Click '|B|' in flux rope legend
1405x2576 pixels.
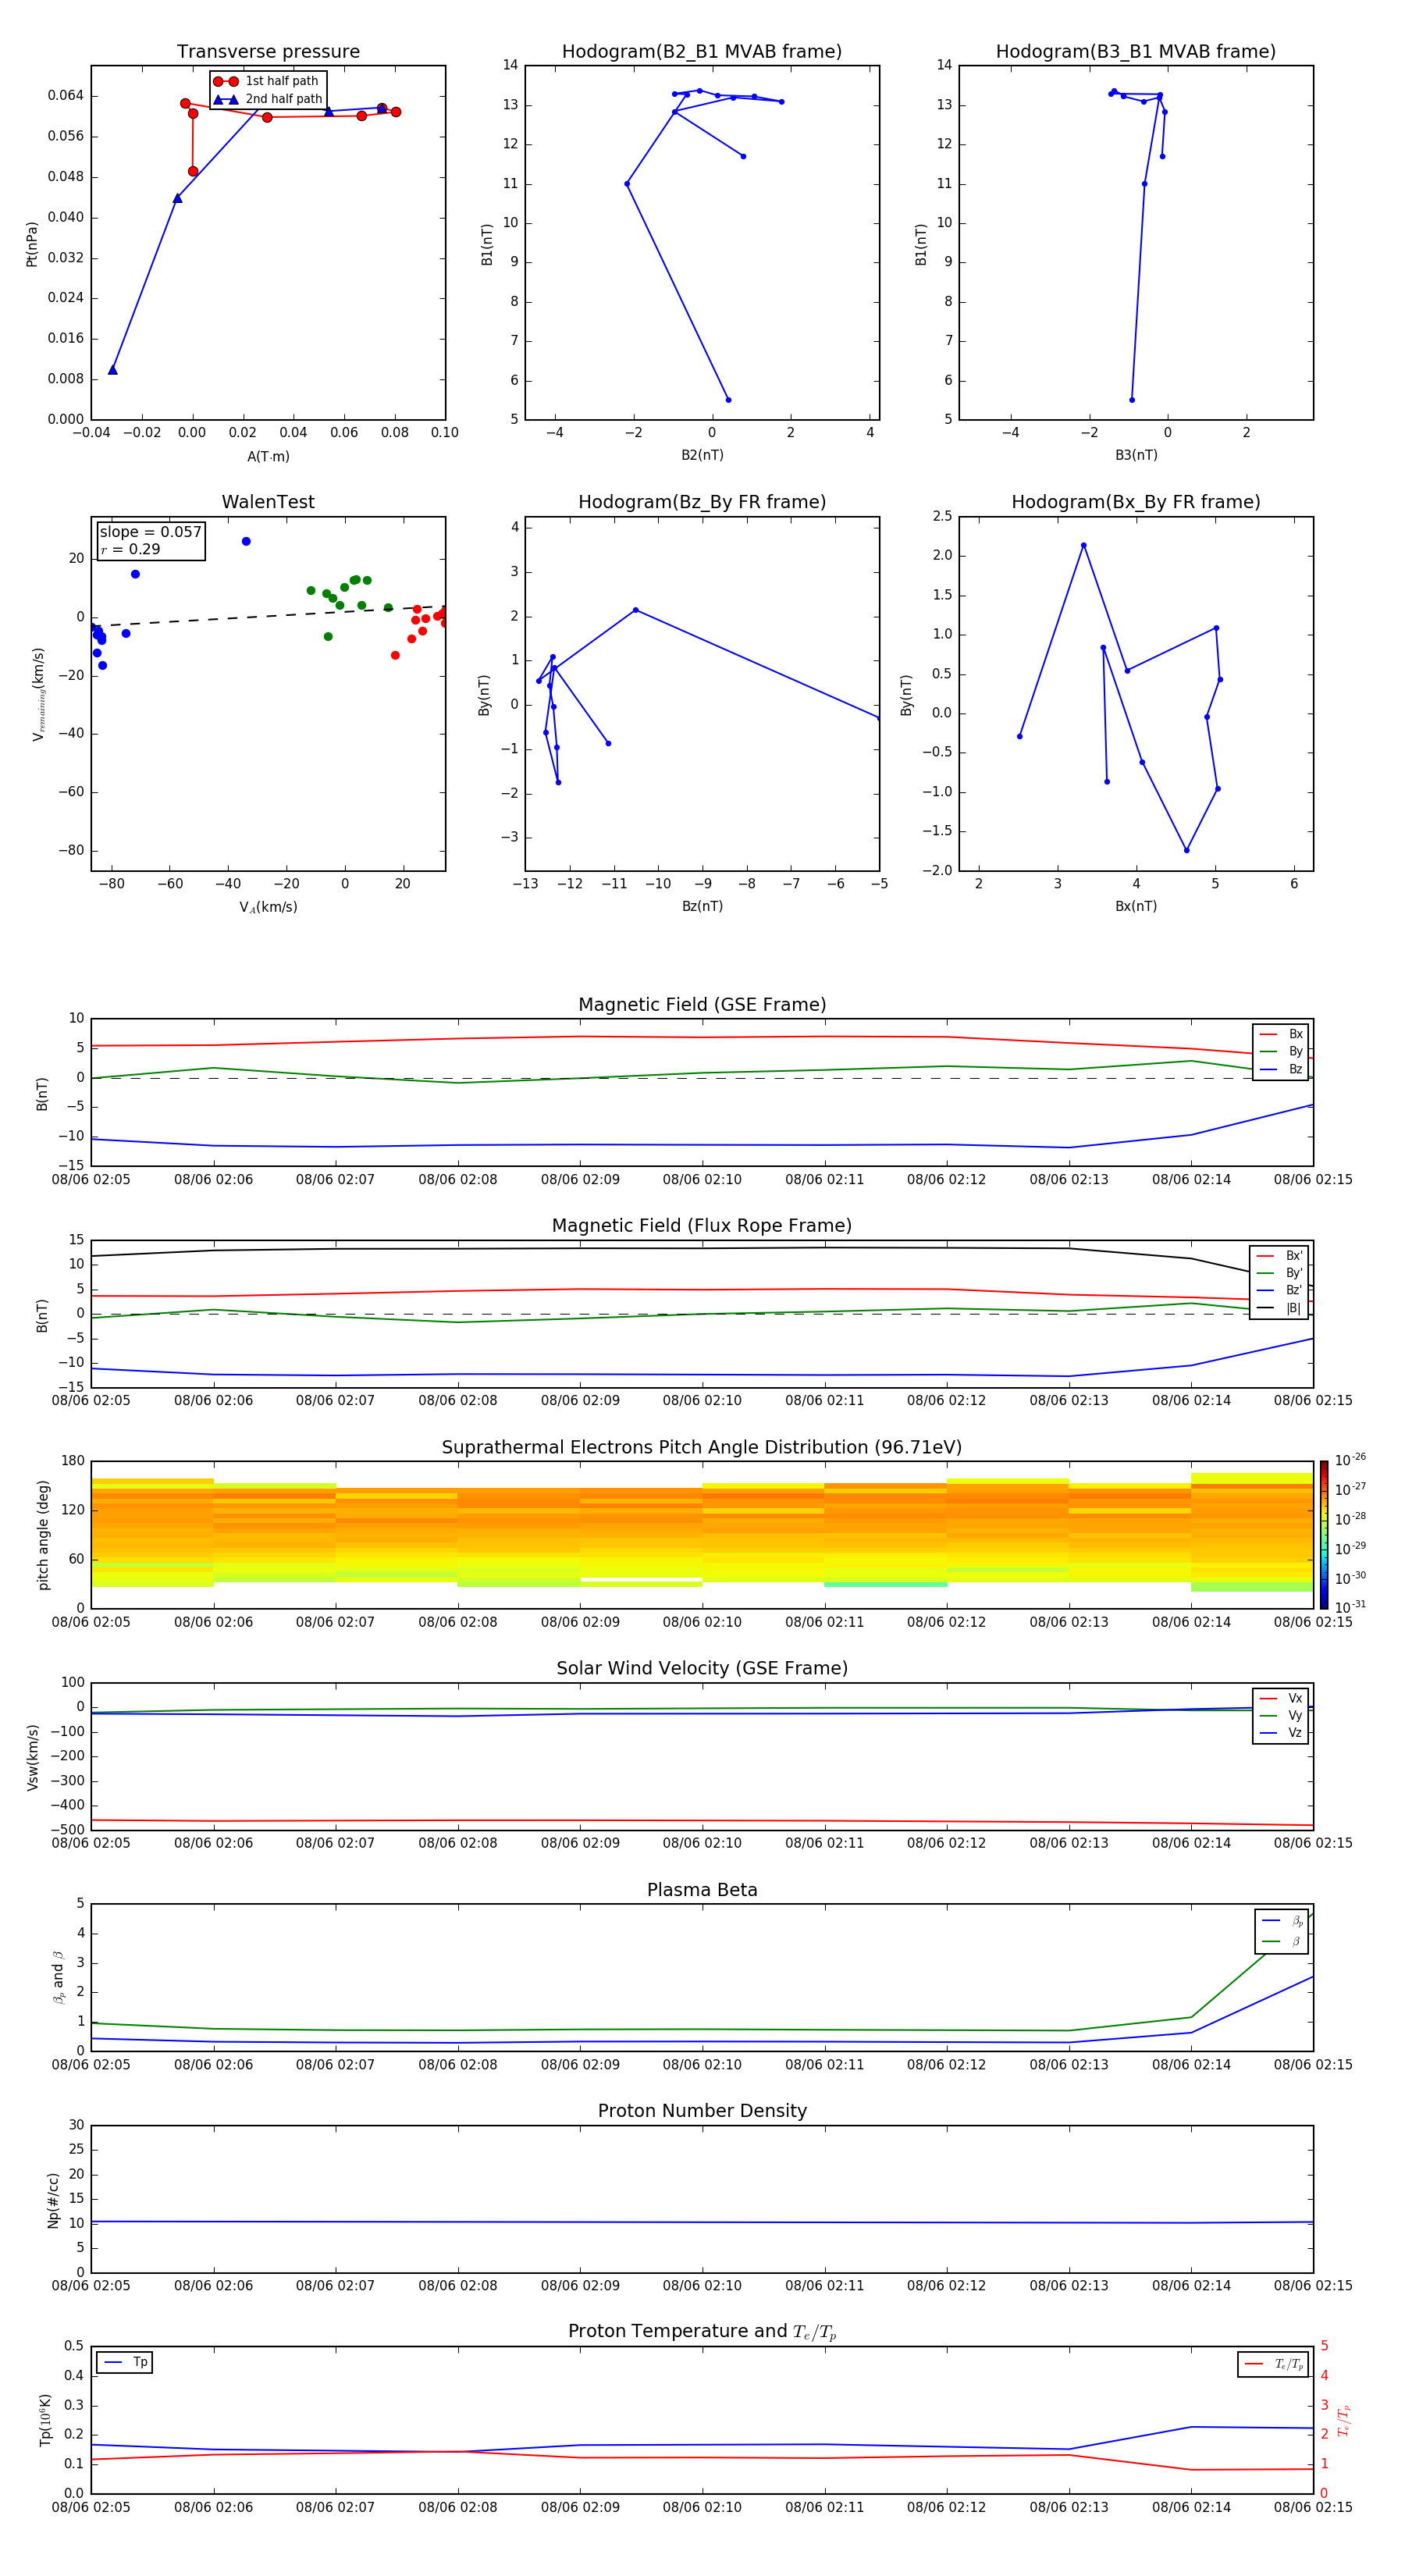(1293, 1308)
